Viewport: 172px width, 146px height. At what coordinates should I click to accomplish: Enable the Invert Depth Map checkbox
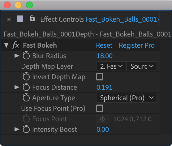[100, 77]
